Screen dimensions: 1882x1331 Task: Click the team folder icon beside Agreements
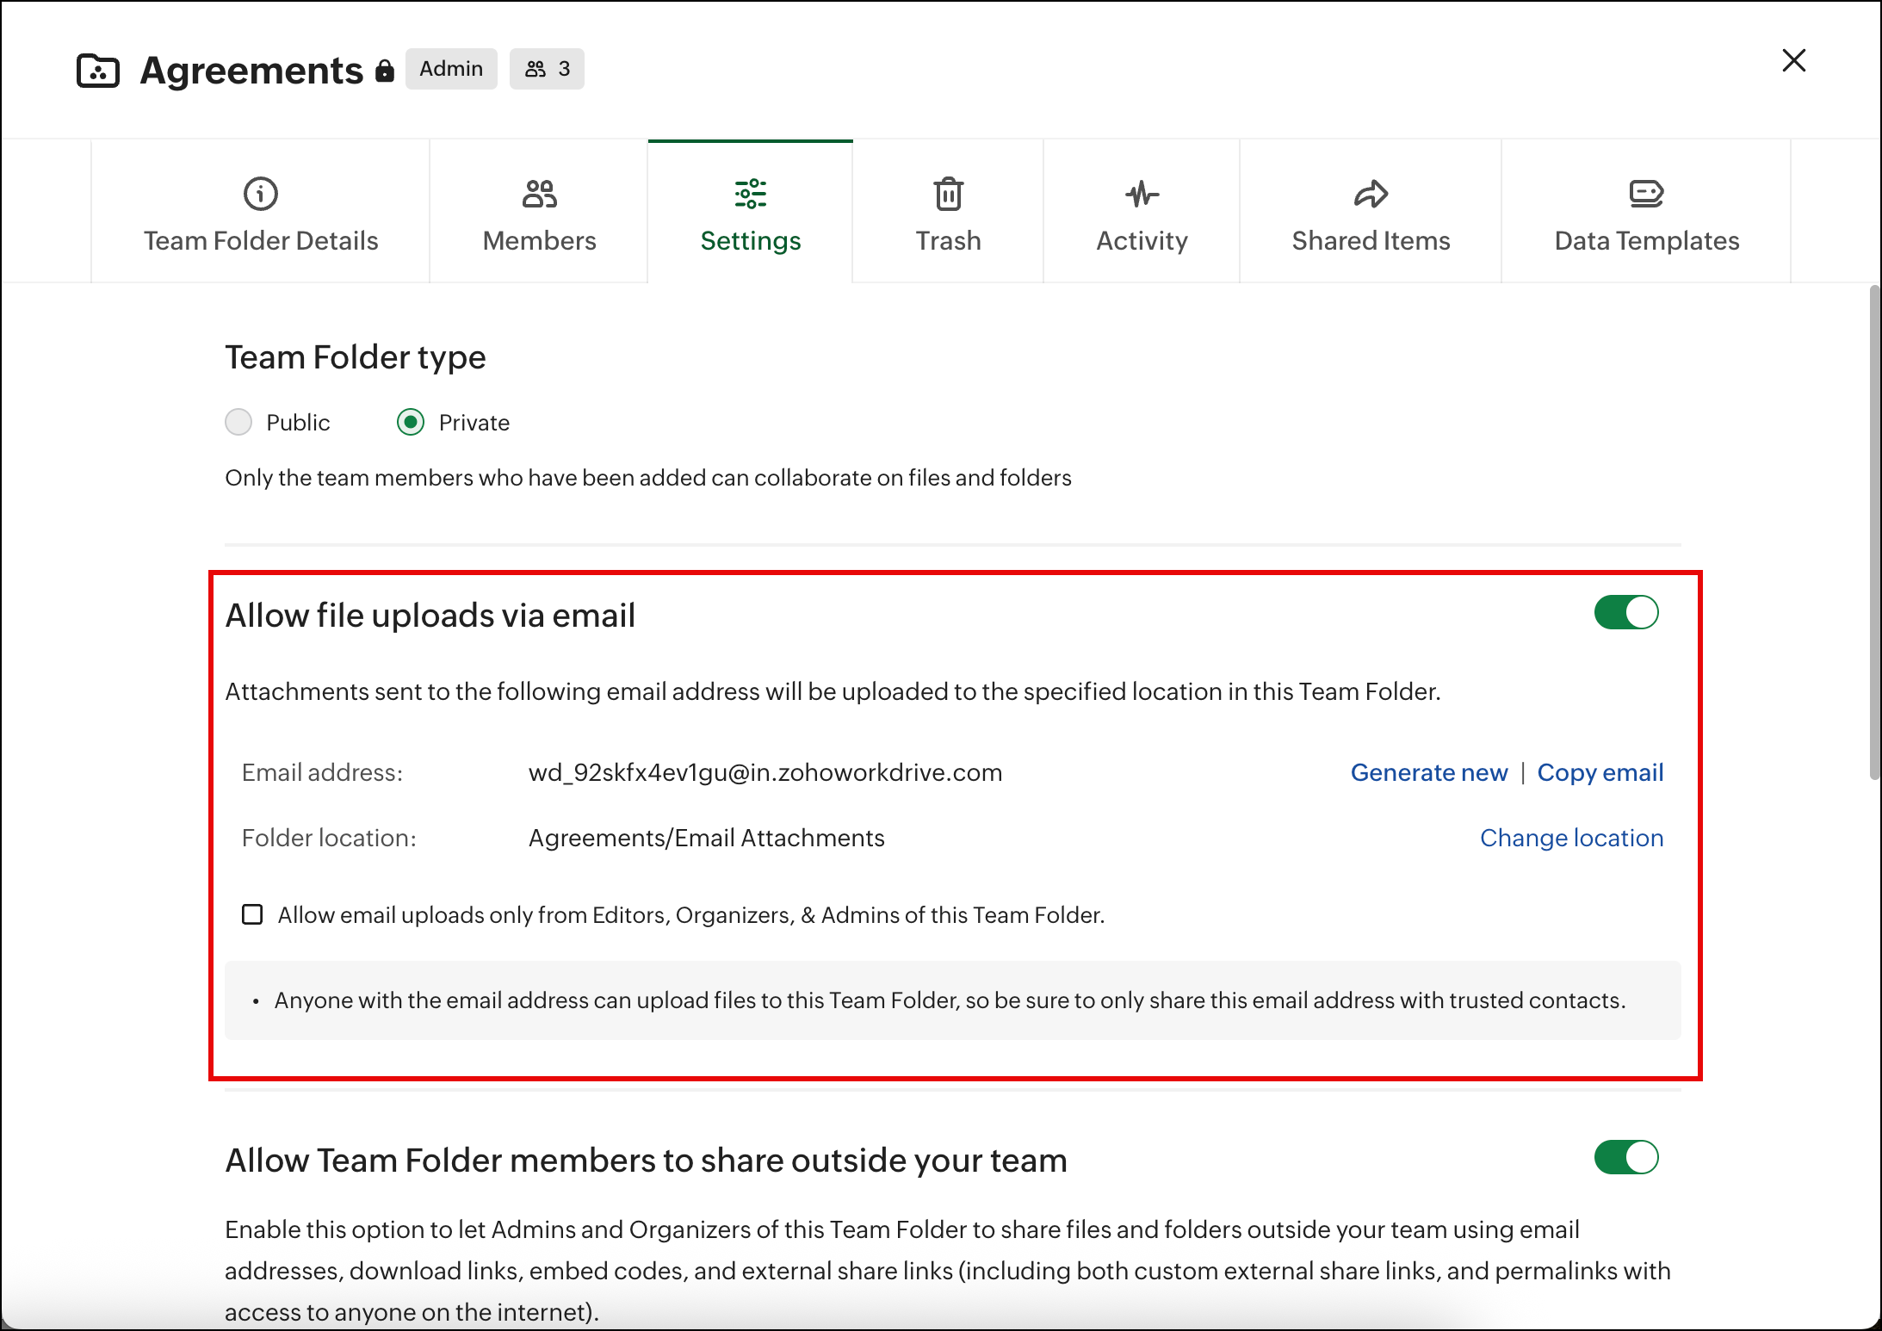98,71
